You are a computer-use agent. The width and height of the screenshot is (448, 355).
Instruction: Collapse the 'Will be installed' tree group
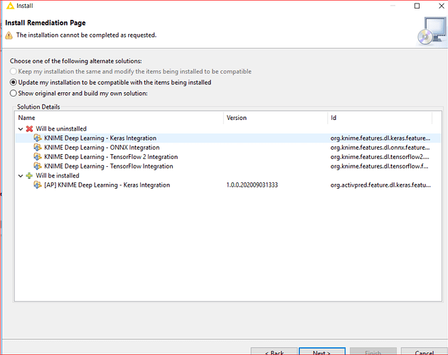(21, 176)
